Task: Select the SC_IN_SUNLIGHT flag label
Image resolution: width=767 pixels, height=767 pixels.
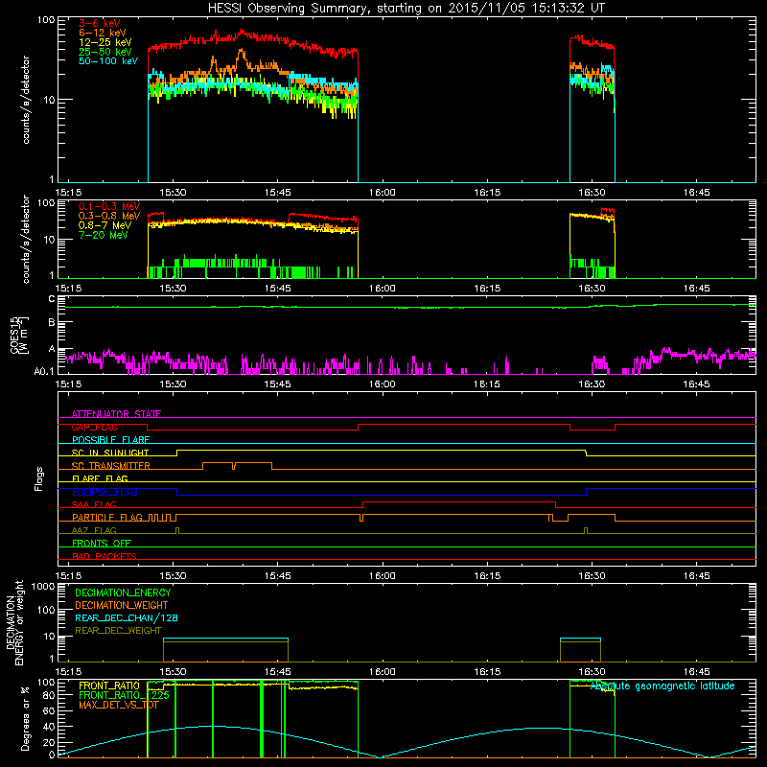Action: (x=110, y=453)
